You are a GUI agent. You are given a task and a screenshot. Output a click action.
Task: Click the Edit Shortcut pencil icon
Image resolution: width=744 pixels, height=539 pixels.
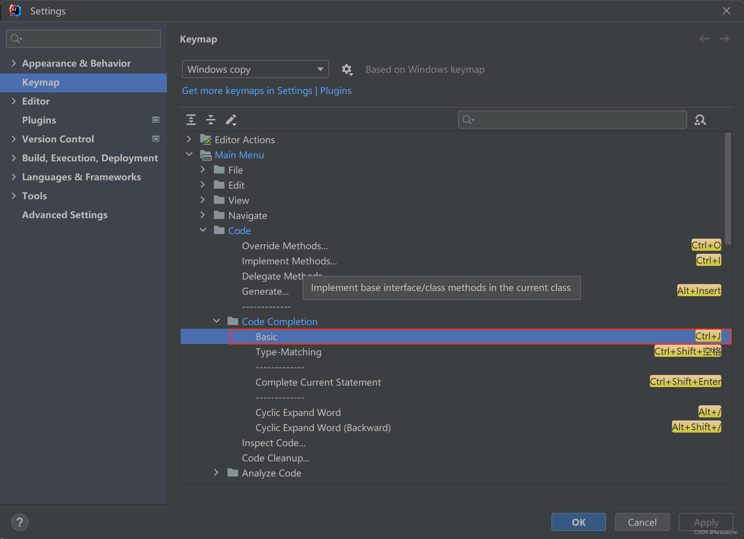click(231, 120)
